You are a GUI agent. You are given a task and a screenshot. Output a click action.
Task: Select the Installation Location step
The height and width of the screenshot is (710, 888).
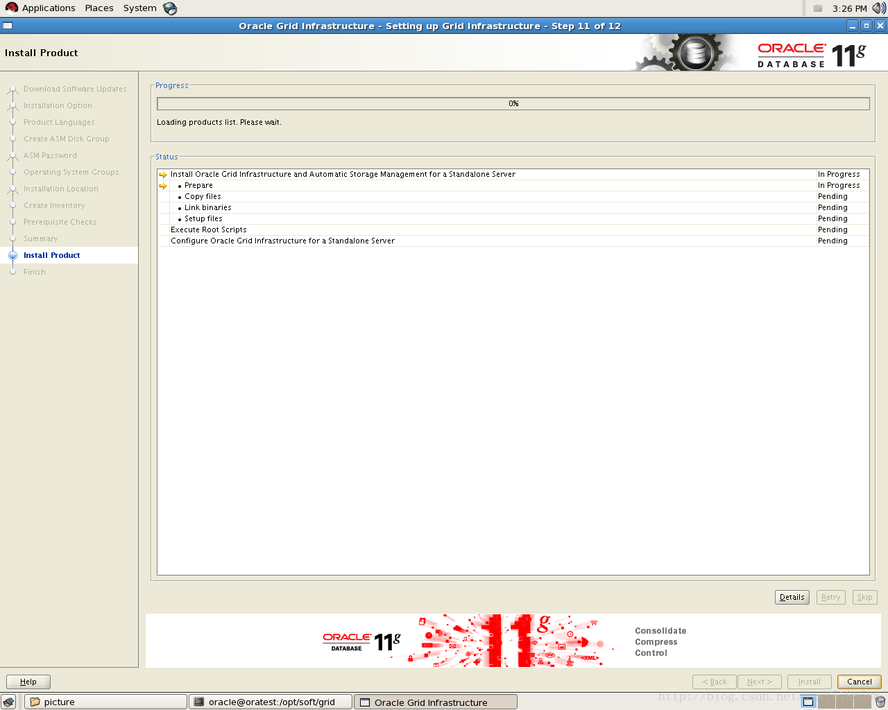[x=61, y=189]
